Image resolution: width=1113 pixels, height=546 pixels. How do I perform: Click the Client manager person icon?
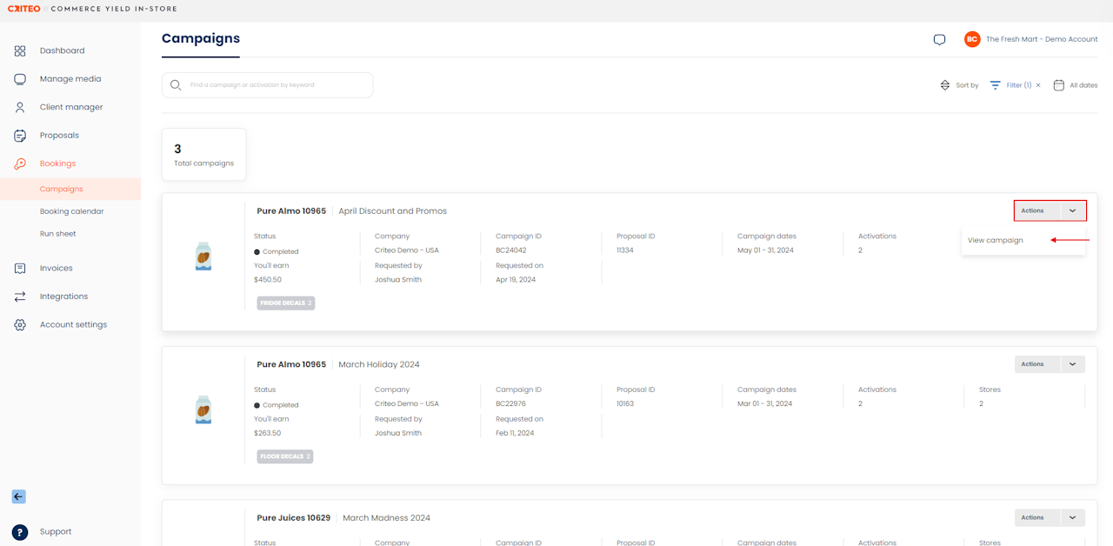coord(20,108)
